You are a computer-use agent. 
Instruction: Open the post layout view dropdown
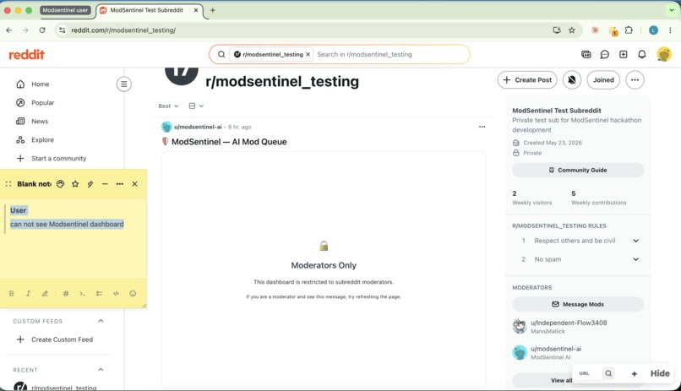pyautogui.click(x=196, y=106)
